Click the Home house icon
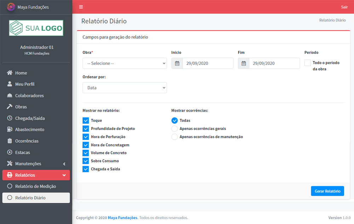This screenshot has width=354, height=224. [10, 73]
